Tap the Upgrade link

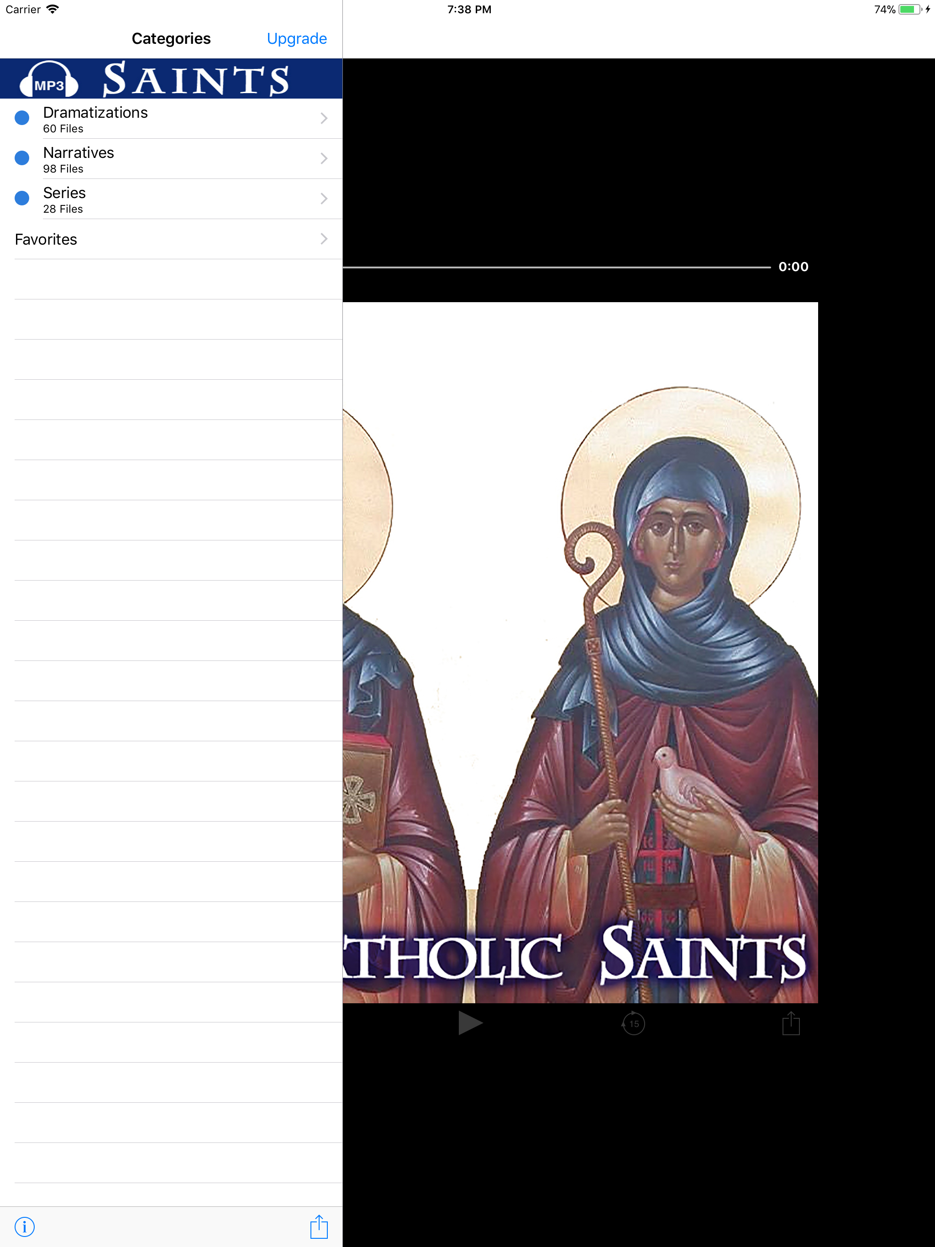click(x=297, y=38)
